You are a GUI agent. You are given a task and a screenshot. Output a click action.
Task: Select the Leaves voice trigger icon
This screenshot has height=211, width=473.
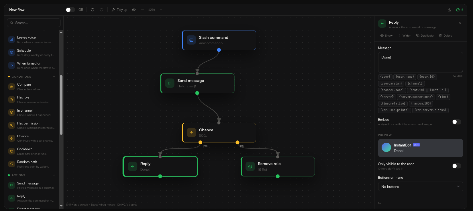tap(11, 40)
